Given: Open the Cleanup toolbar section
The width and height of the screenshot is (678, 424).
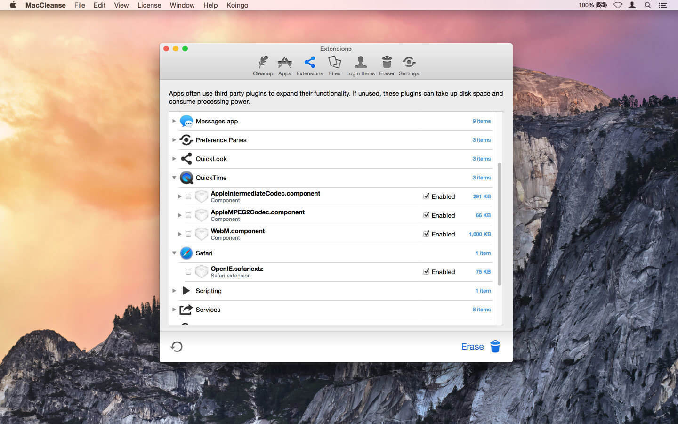Looking at the screenshot, I should click(x=263, y=66).
